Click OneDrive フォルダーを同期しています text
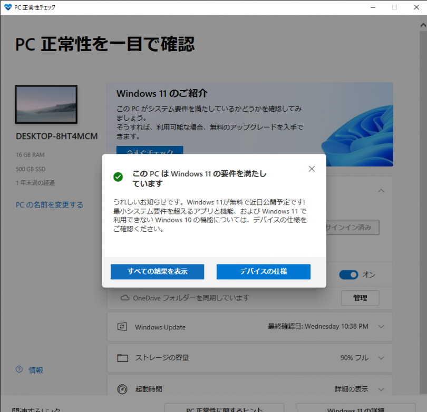The height and width of the screenshot is (412, 427). click(191, 298)
